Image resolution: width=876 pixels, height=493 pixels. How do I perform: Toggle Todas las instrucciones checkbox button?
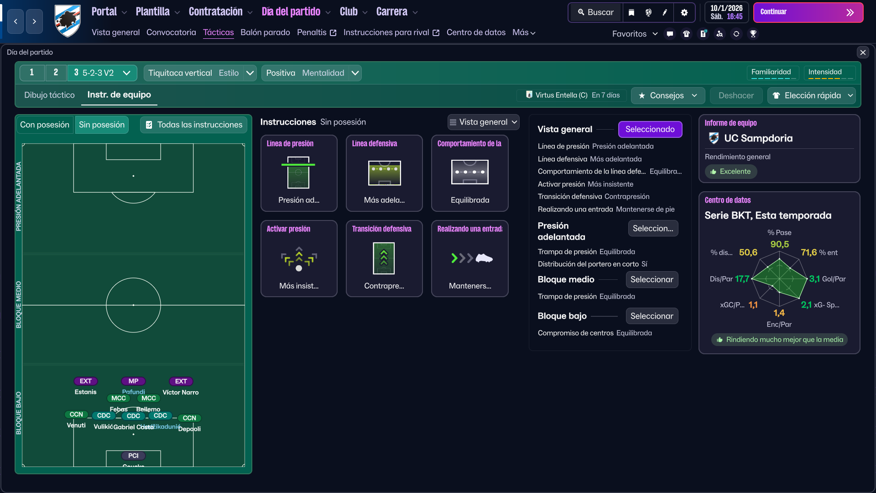click(x=194, y=125)
